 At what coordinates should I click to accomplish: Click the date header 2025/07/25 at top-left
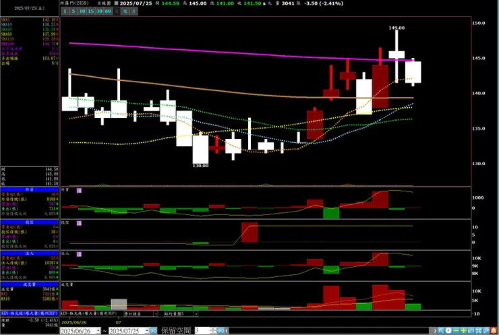[x=29, y=8]
